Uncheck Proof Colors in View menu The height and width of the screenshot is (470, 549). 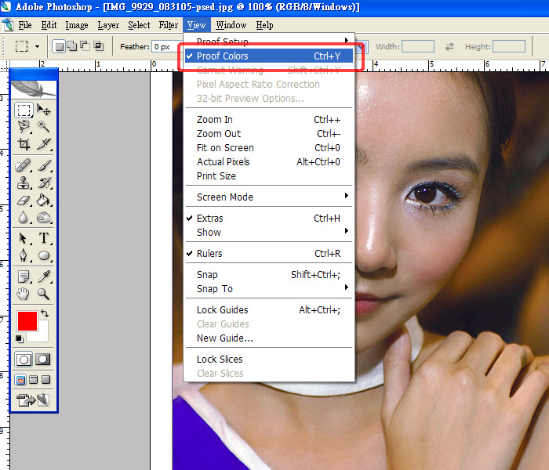(222, 56)
